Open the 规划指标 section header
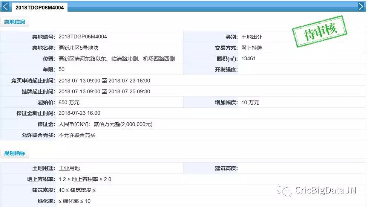The image size is (368, 207). (x=15, y=153)
